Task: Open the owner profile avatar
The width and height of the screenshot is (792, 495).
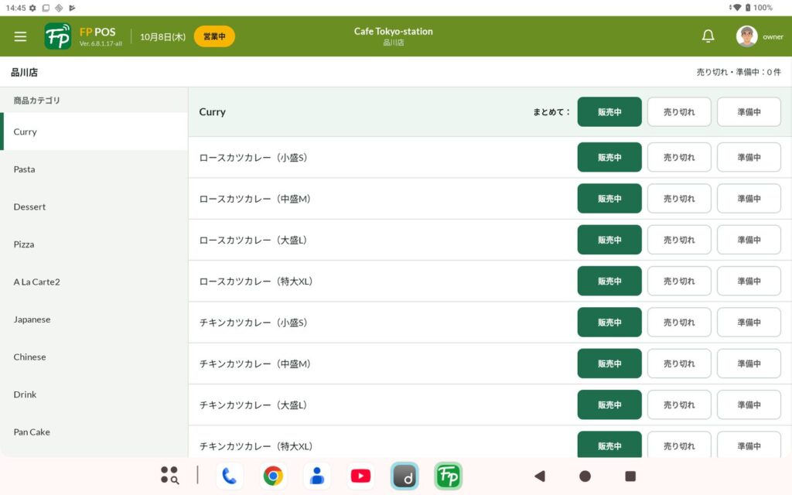Action: pos(746,36)
